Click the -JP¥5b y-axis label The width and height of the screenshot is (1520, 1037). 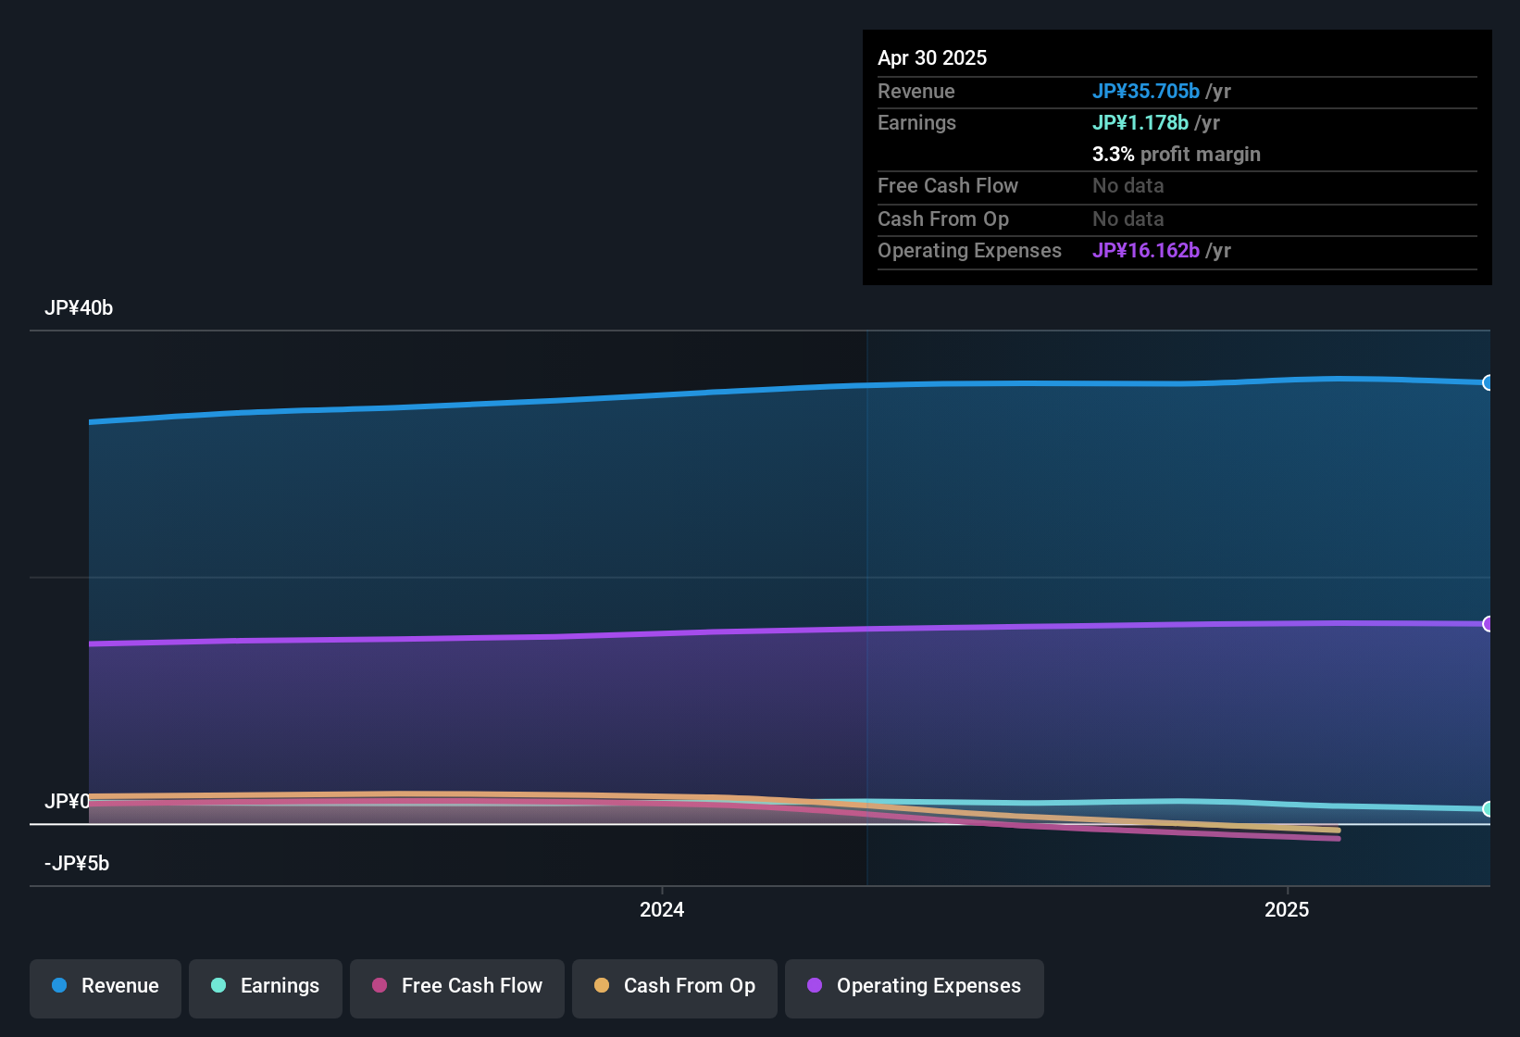pos(77,864)
